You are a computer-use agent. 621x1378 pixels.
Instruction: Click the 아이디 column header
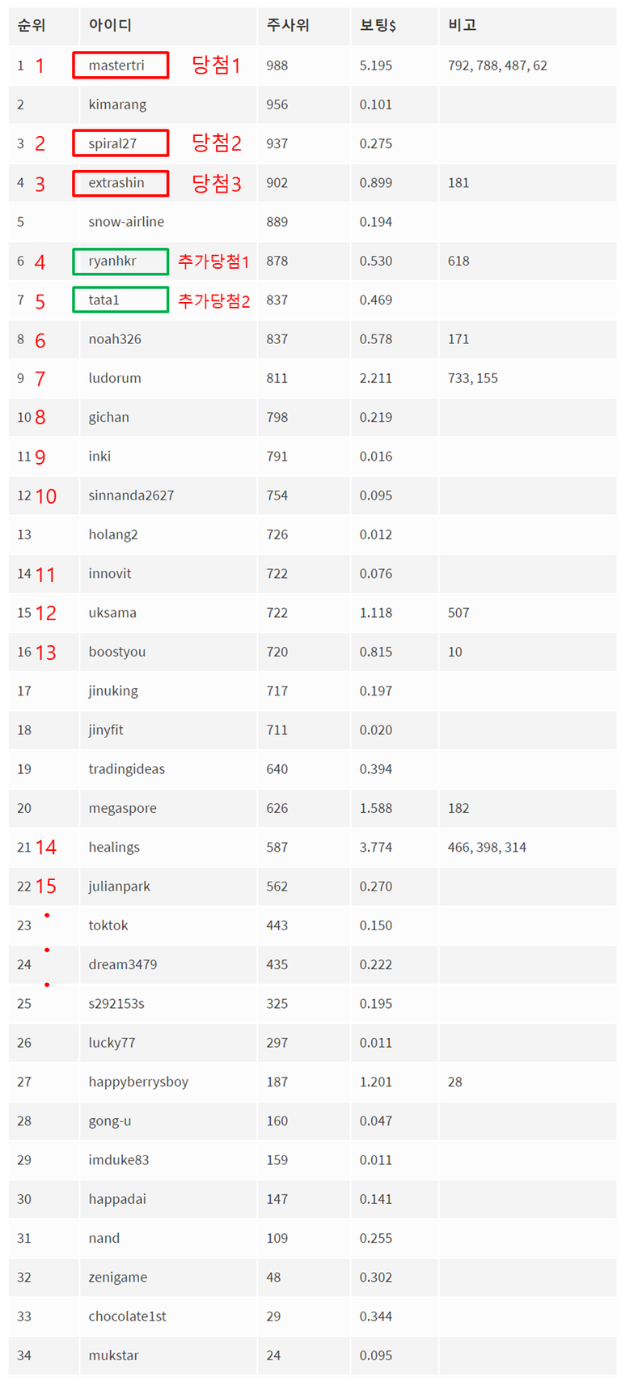110,26
